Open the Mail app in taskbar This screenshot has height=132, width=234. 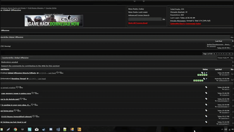tap(37, 129)
